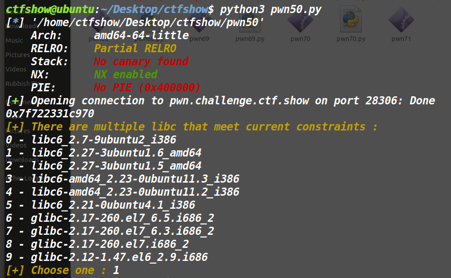
Task: Open the pwn70.py Python script icon
Action: coord(350,22)
